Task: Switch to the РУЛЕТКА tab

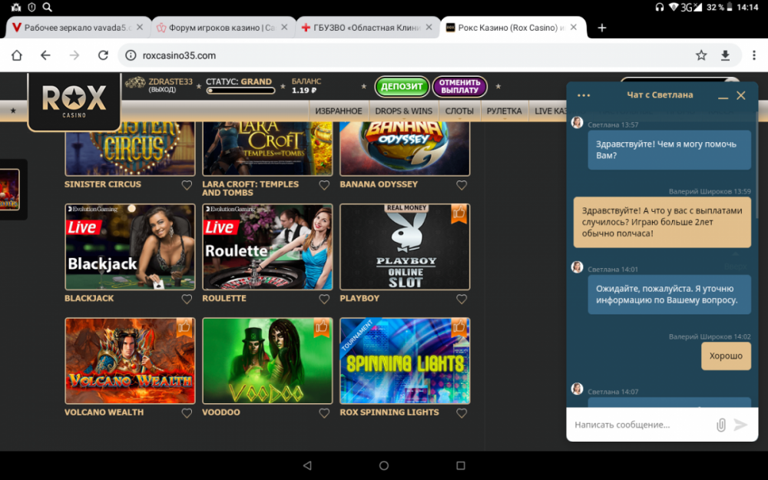Action: point(505,111)
